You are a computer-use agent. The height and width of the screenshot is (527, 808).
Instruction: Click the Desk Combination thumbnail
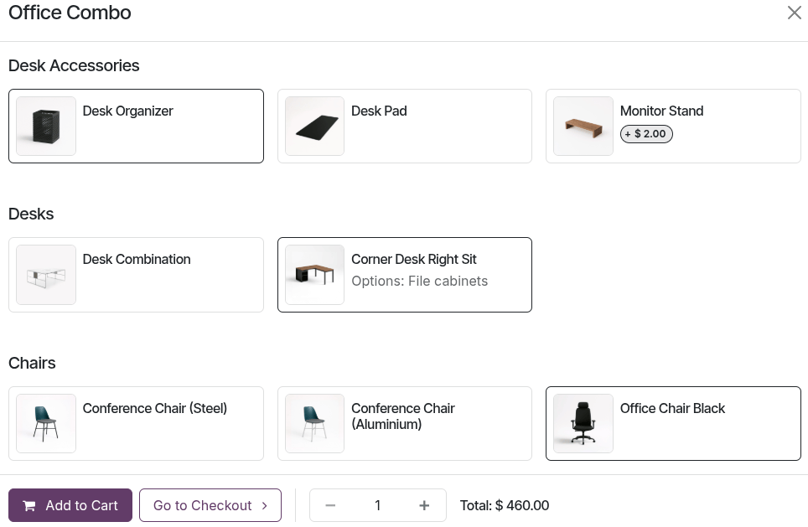coord(45,274)
